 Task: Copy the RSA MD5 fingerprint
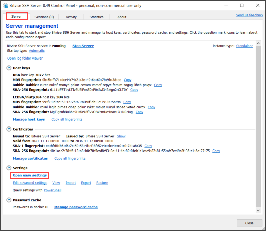[x=127, y=80]
